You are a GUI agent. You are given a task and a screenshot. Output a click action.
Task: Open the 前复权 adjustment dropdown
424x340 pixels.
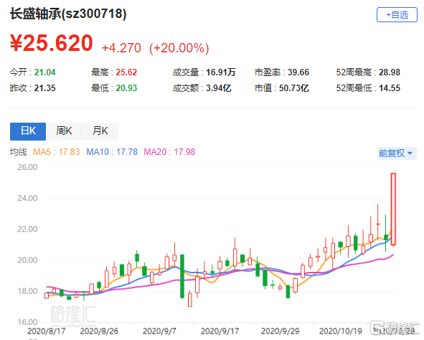[397, 154]
